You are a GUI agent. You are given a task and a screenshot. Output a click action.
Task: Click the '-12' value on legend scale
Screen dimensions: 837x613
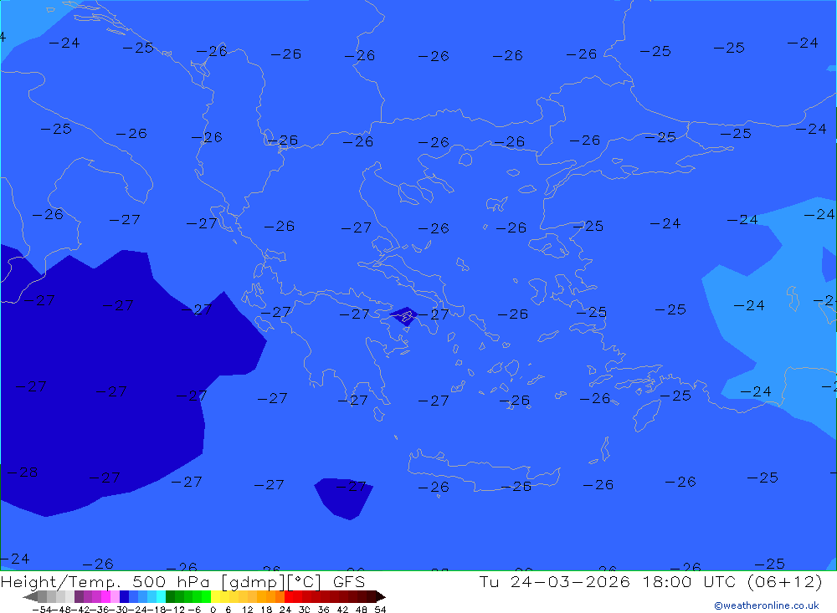[x=176, y=610]
